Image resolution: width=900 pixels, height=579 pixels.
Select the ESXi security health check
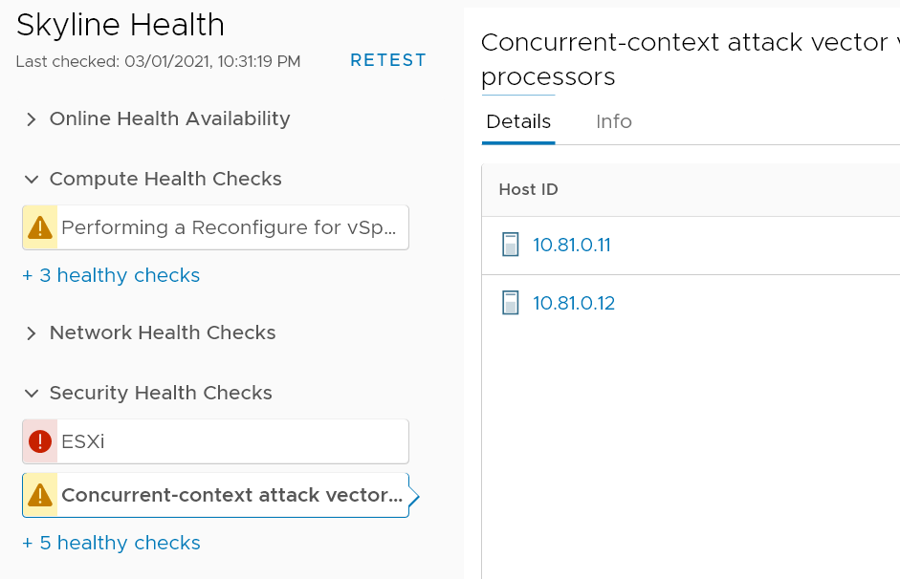pos(216,441)
